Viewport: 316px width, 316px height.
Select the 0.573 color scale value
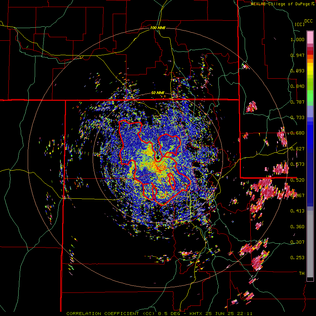coord(297,164)
